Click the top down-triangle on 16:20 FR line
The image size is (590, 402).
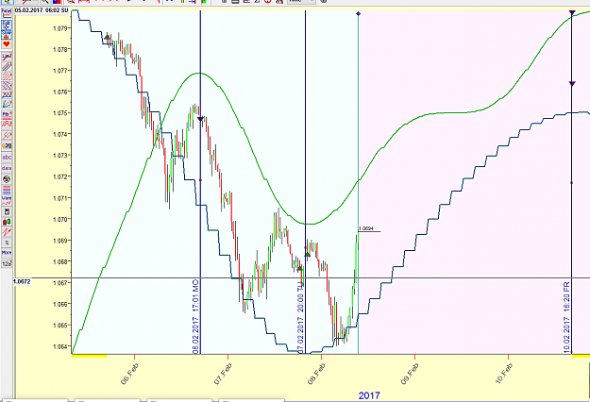[572, 13]
